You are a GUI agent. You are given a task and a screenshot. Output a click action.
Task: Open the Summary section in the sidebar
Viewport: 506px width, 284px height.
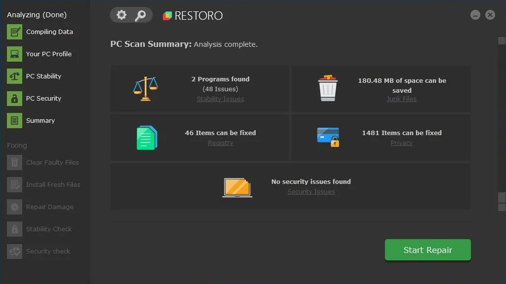point(40,120)
